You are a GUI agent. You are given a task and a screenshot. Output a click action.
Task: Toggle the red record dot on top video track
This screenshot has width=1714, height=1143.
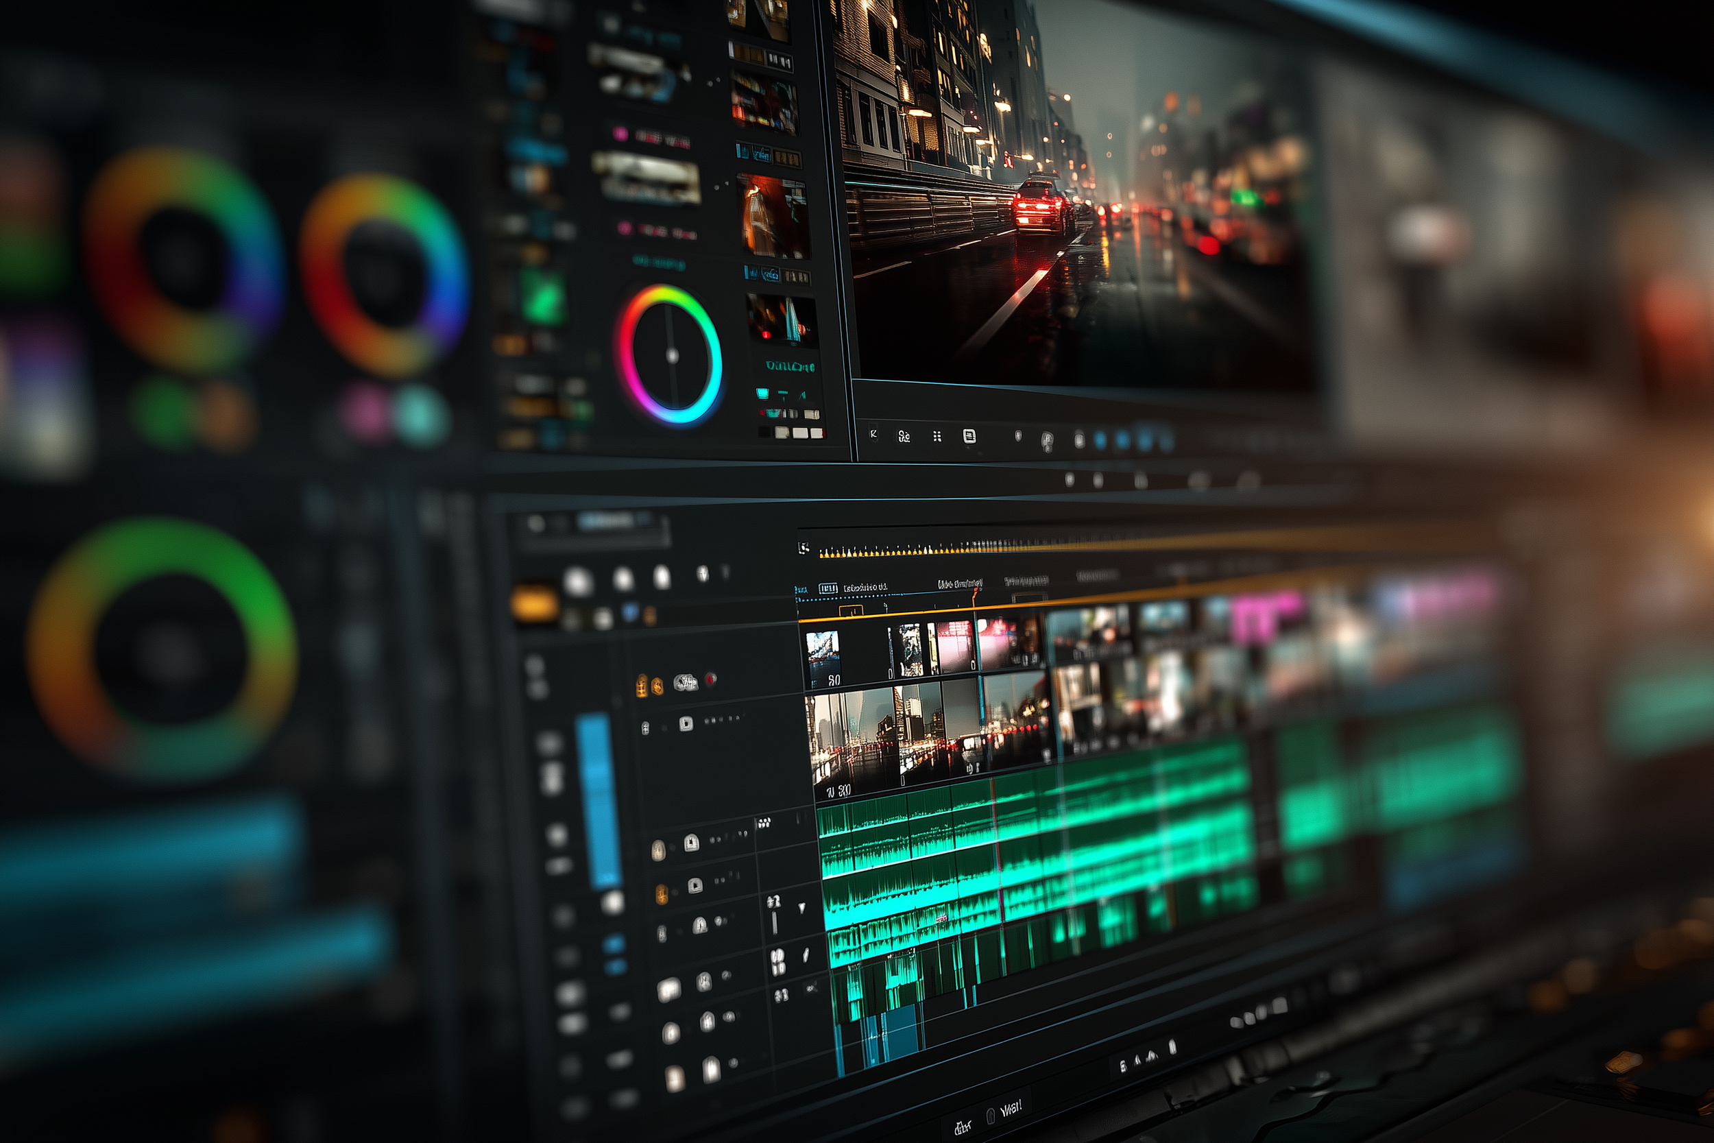tap(710, 679)
